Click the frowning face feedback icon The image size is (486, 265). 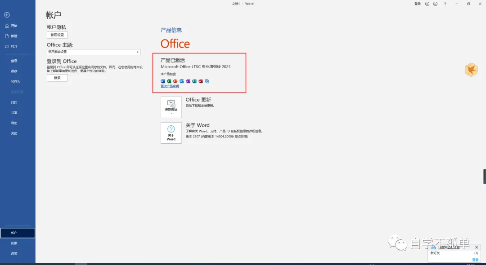[x=436, y=4]
